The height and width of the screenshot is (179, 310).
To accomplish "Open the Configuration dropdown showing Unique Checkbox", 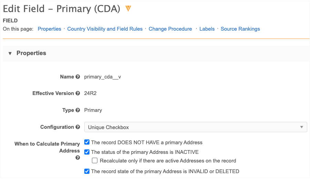I will [x=195, y=127].
